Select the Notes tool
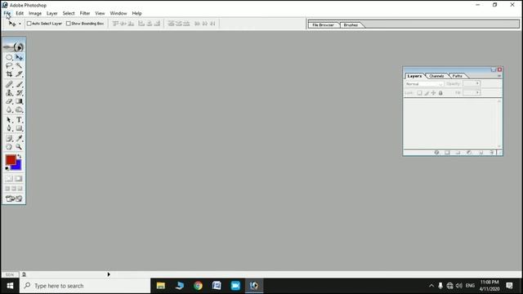Image resolution: width=523 pixels, height=294 pixels. (9, 138)
